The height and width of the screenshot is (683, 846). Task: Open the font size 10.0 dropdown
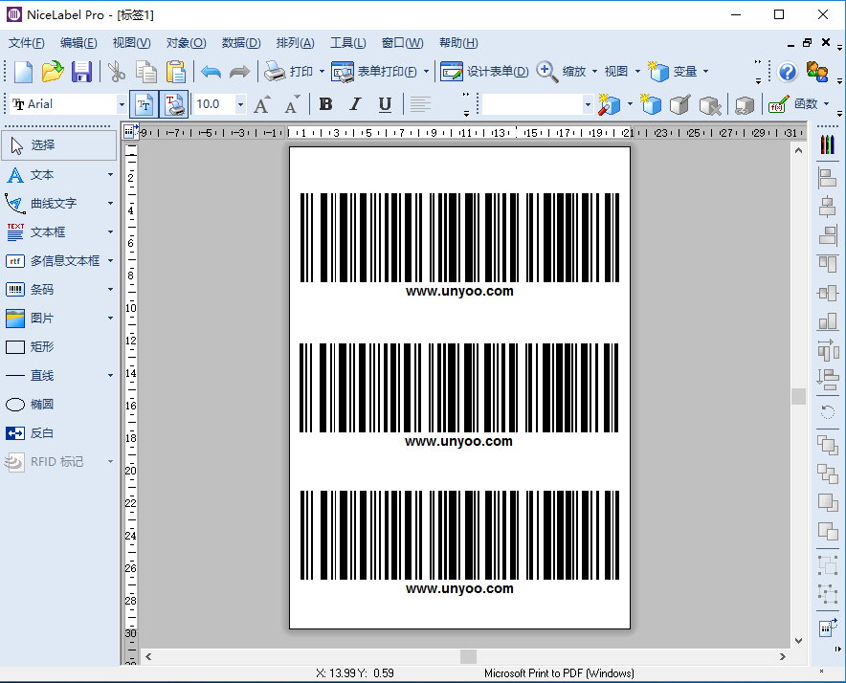(x=240, y=104)
